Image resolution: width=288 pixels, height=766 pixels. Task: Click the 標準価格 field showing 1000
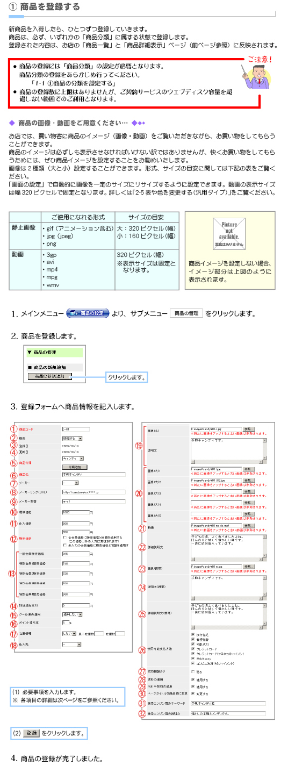pos(76,512)
